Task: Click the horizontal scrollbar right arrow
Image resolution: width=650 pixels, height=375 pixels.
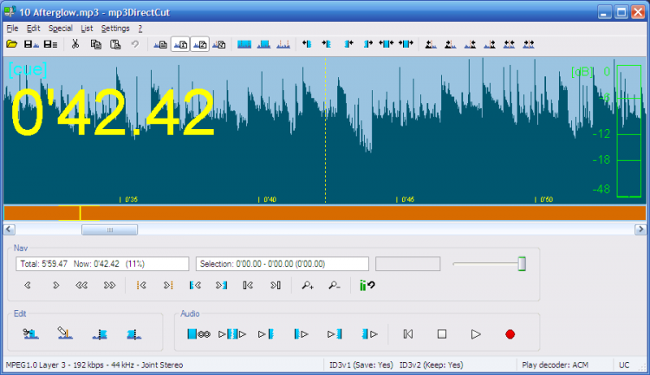Action: (640, 230)
